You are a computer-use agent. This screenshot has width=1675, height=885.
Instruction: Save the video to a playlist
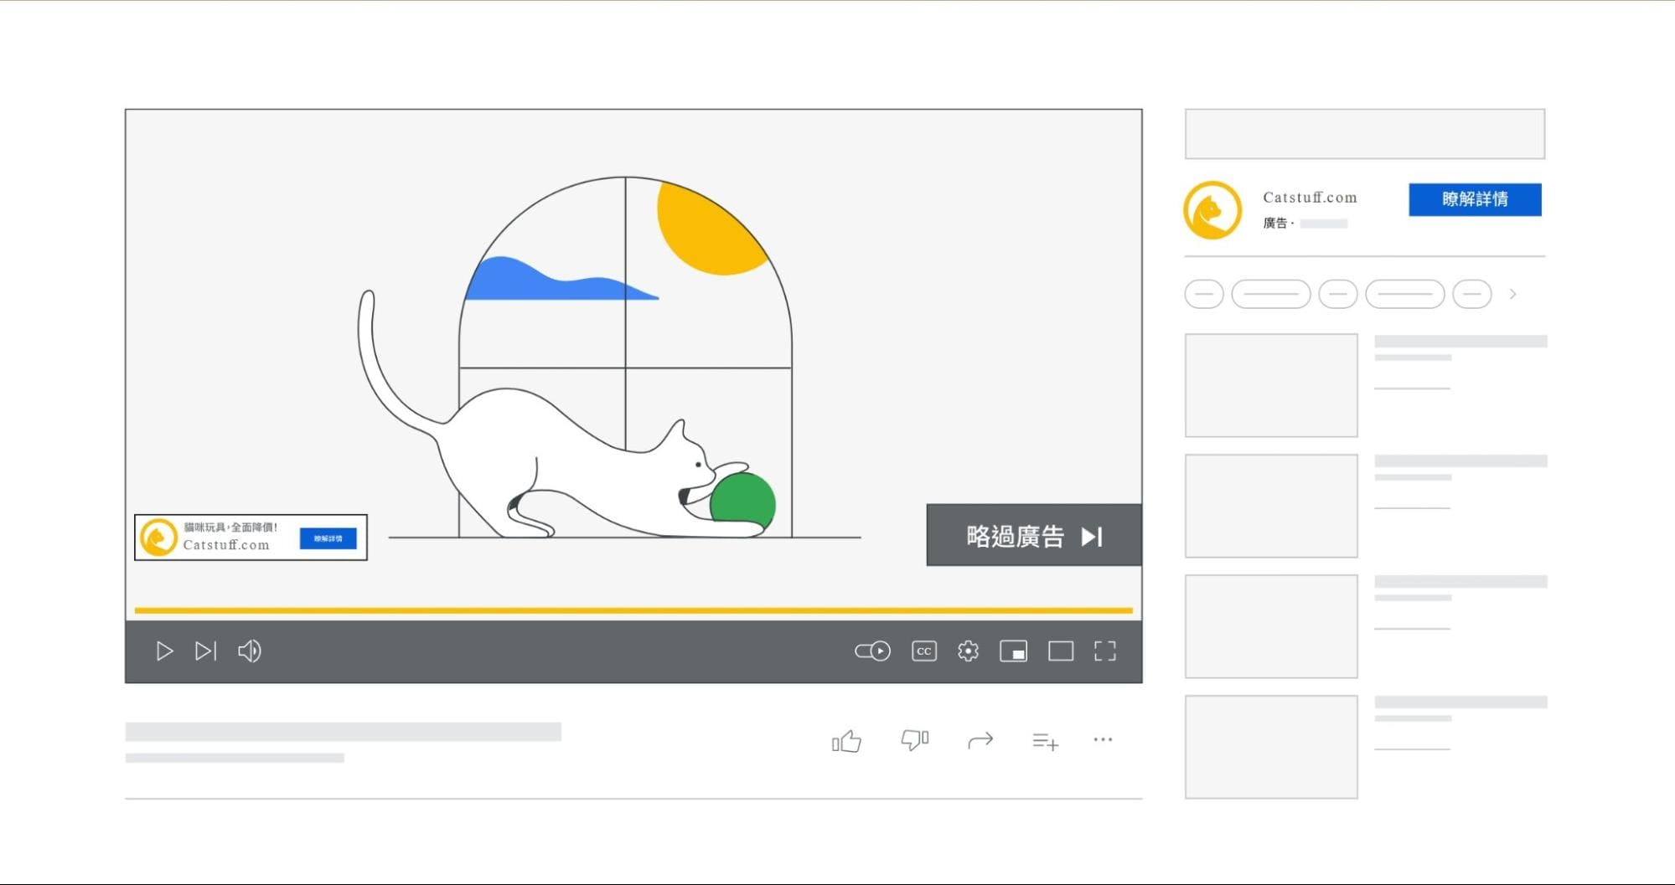point(1045,740)
